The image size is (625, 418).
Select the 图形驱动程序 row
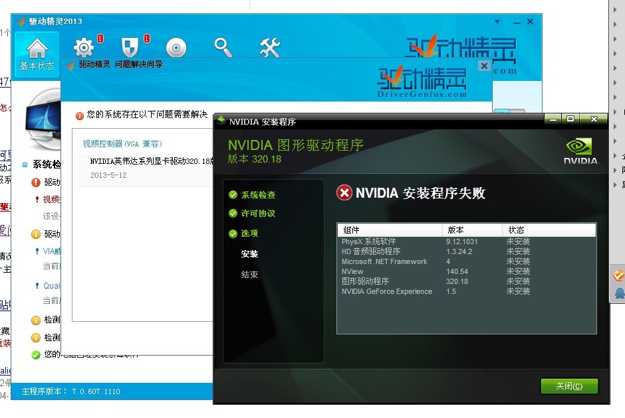(466, 281)
